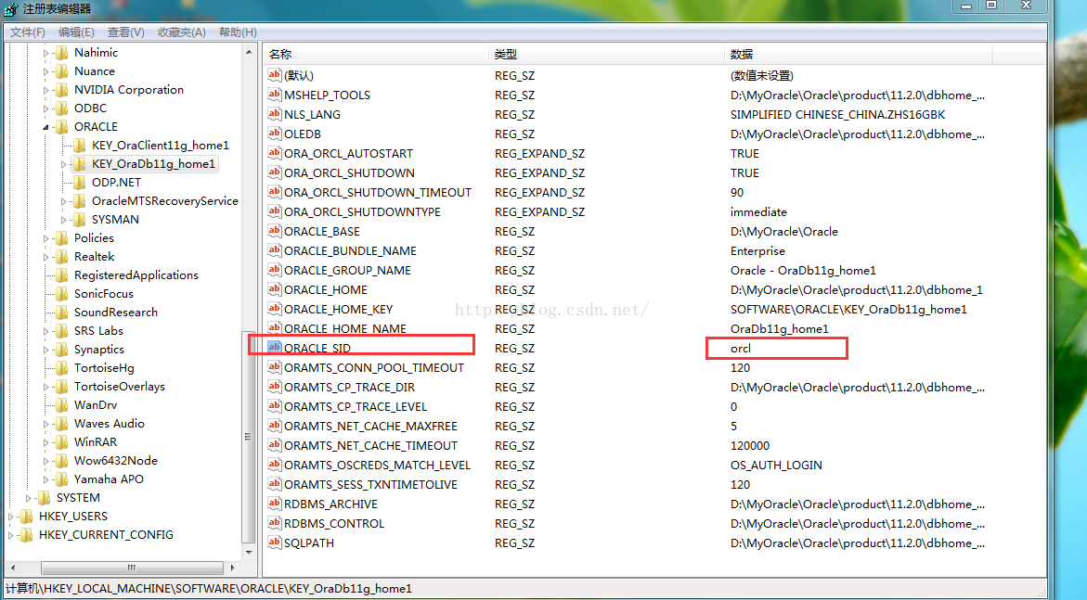Viewport: 1087px width, 600px height.
Task: Click the orcl data cell
Action: [x=741, y=348]
